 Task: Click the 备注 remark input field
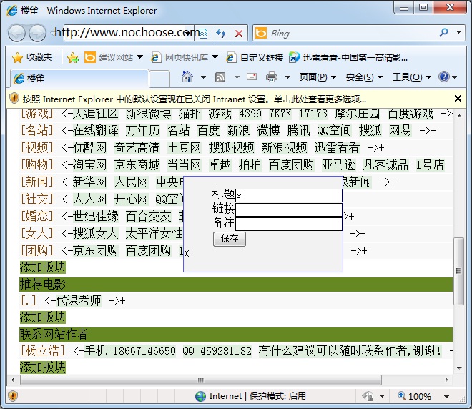289,224
